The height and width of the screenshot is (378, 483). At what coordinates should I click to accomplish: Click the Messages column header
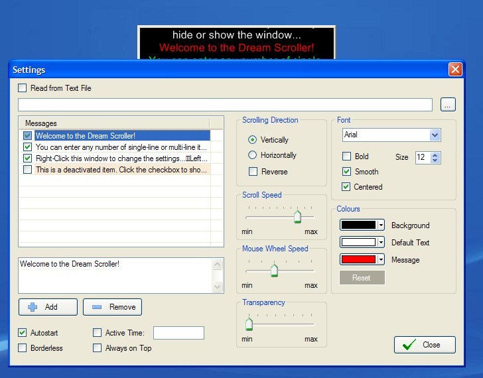tap(114, 123)
